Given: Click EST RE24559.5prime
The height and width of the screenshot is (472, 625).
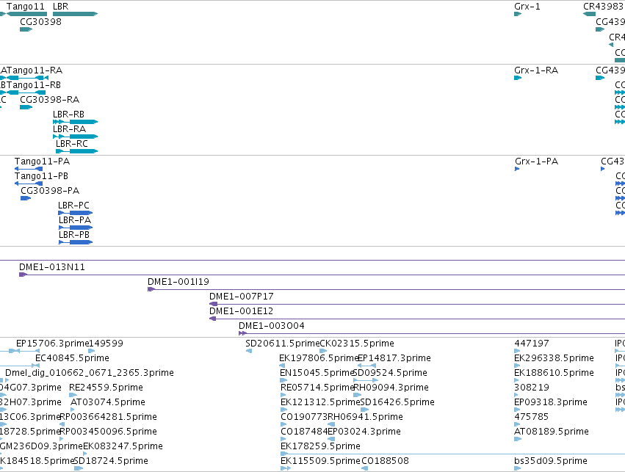Looking at the screenshot, I should (73, 395).
